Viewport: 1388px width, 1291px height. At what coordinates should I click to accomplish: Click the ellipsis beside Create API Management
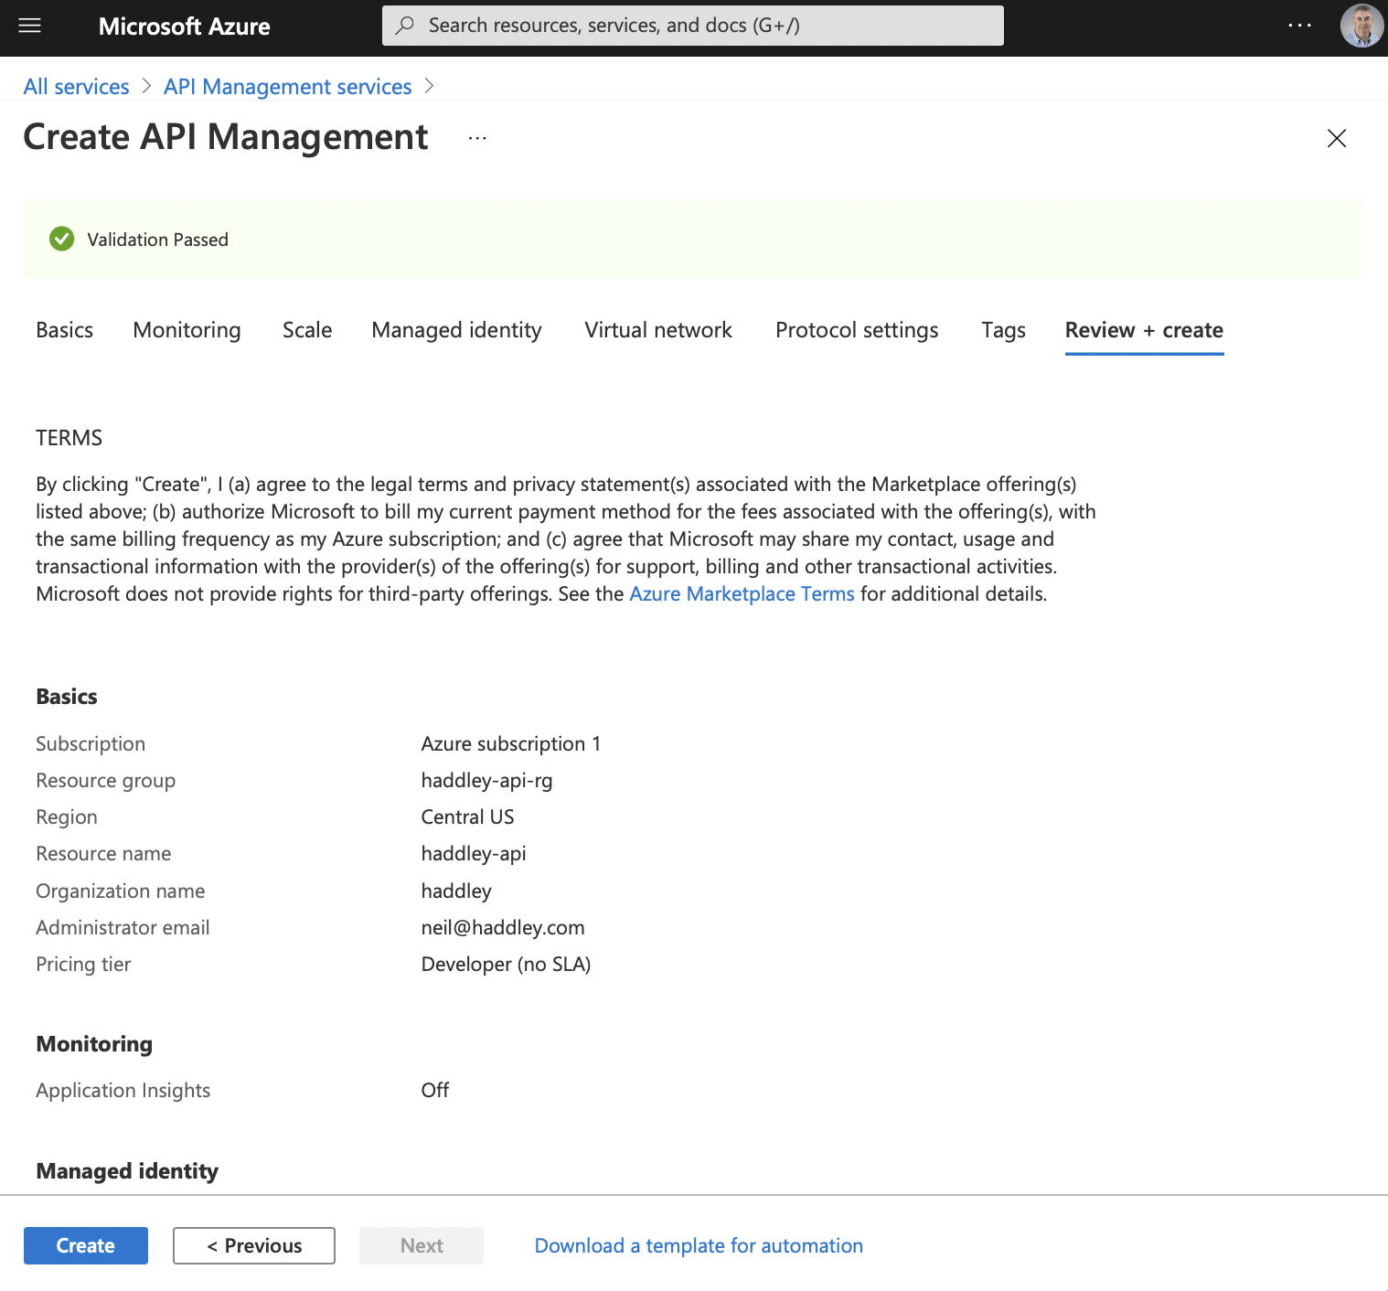tap(477, 138)
